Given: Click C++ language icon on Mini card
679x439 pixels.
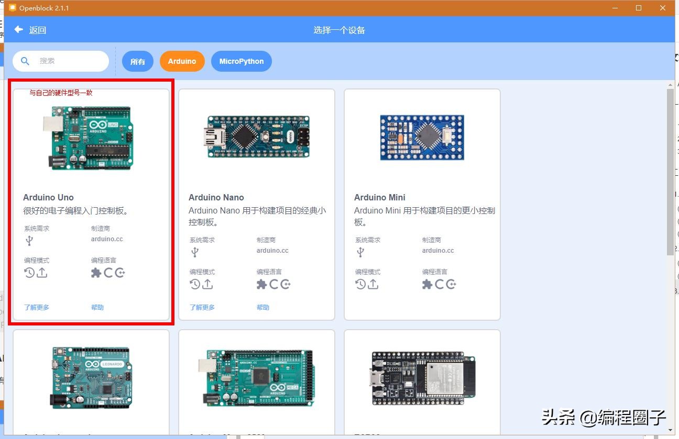Looking at the screenshot, I should pos(451,284).
